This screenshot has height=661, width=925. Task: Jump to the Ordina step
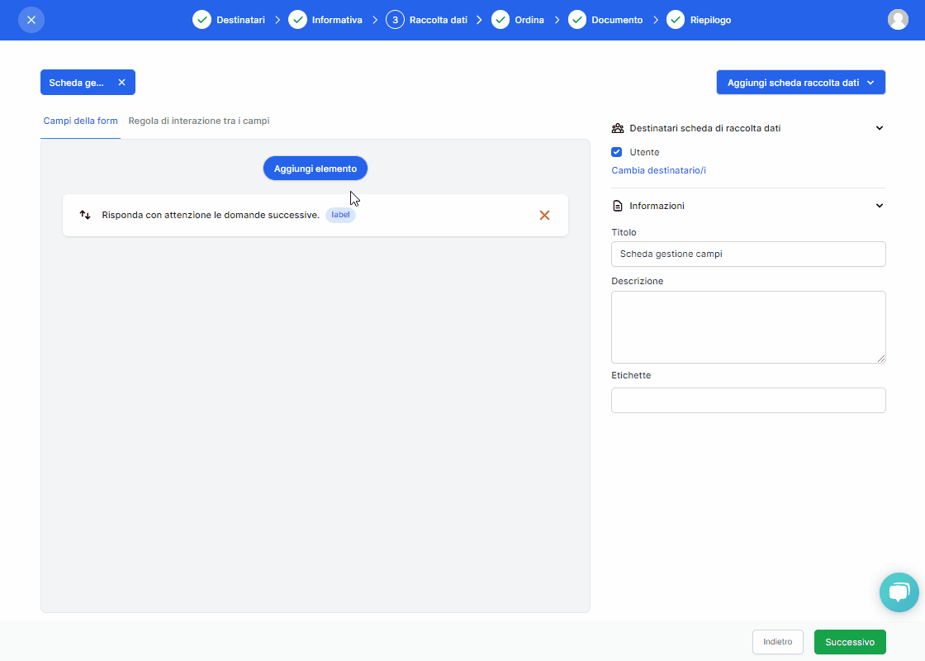click(x=517, y=20)
